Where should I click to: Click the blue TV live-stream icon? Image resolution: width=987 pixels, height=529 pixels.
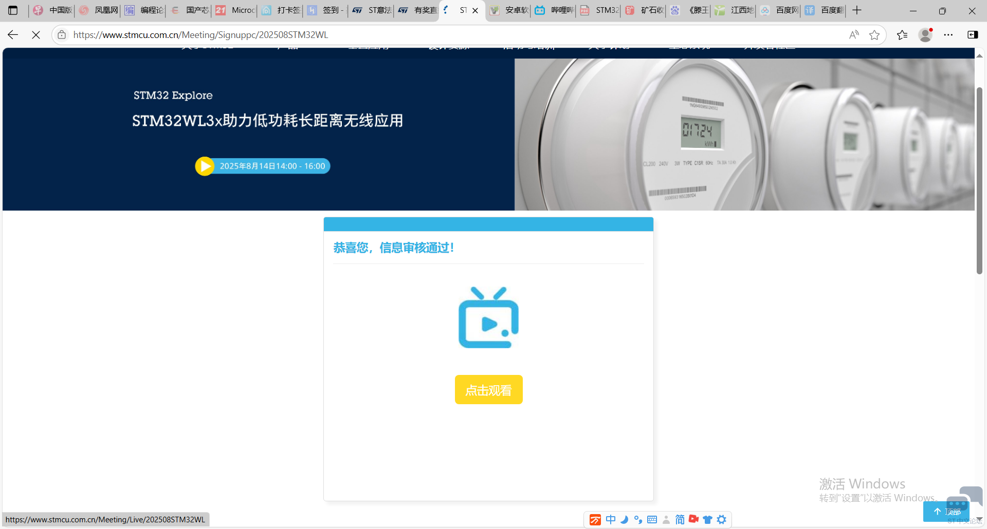coord(488,317)
